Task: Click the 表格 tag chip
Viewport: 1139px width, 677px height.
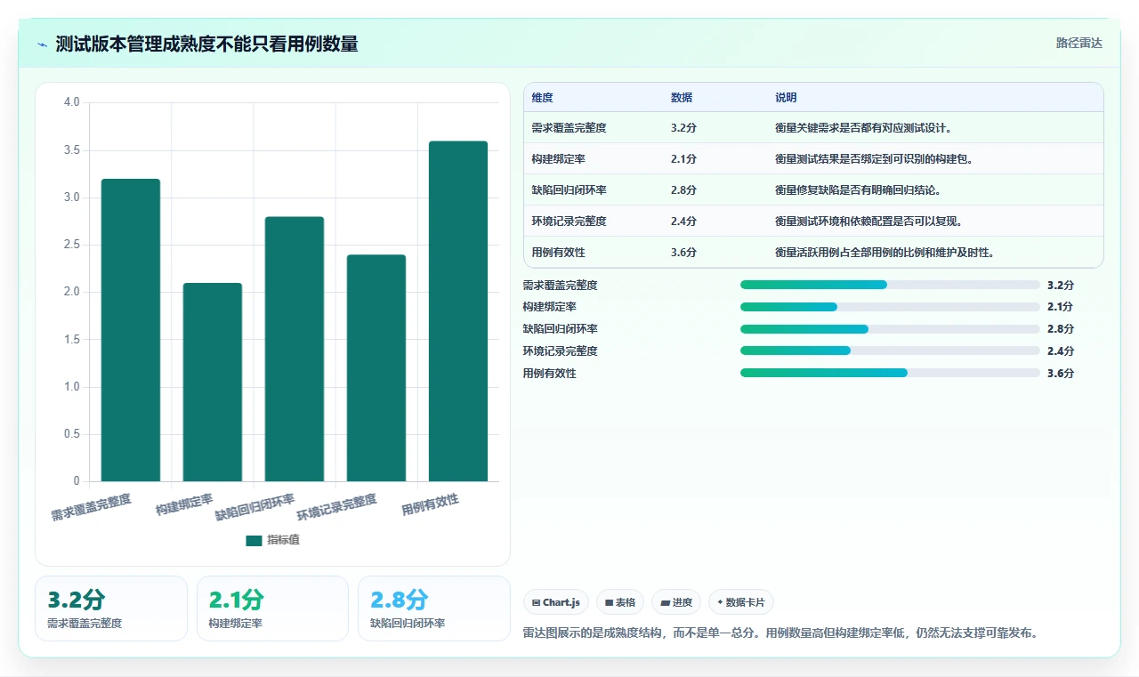Action: click(620, 602)
